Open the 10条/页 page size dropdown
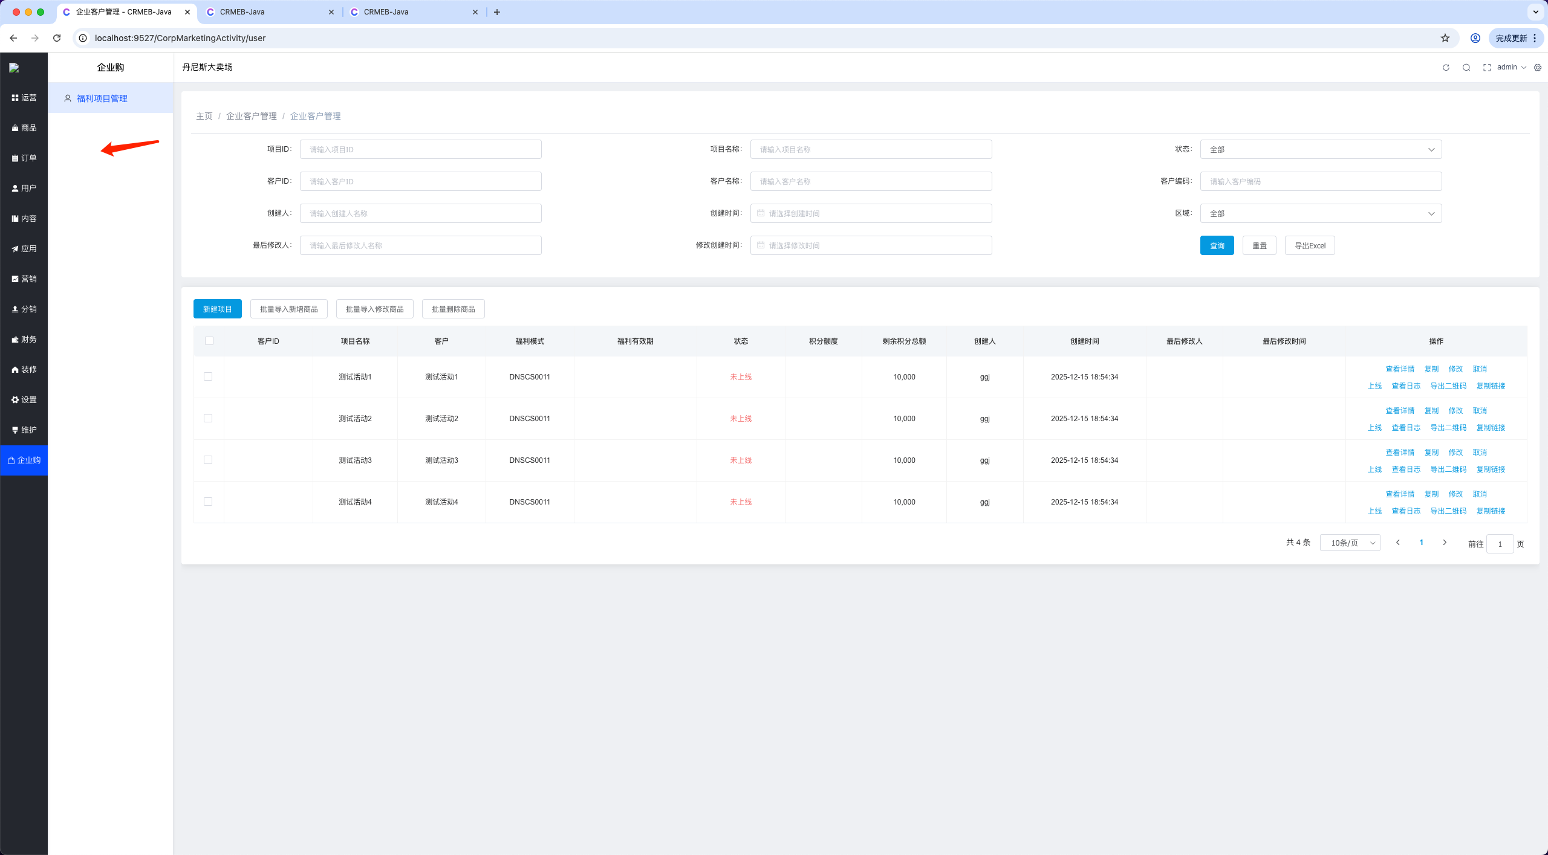This screenshot has height=855, width=1548. tap(1350, 543)
